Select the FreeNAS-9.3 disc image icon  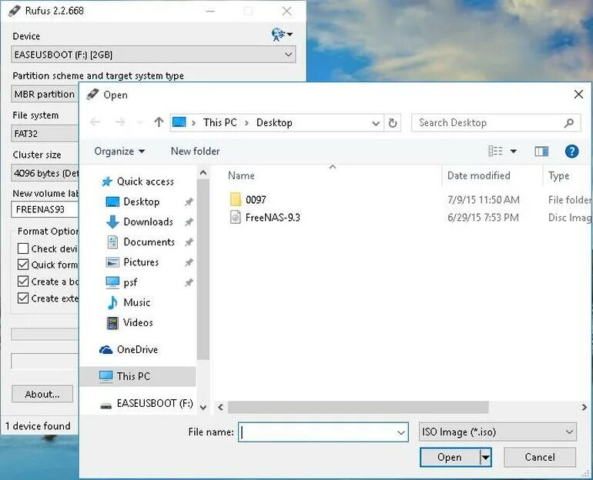pos(235,218)
